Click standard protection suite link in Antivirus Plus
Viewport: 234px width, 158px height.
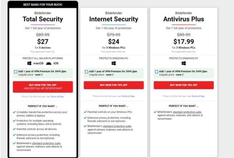(x=187, y=112)
